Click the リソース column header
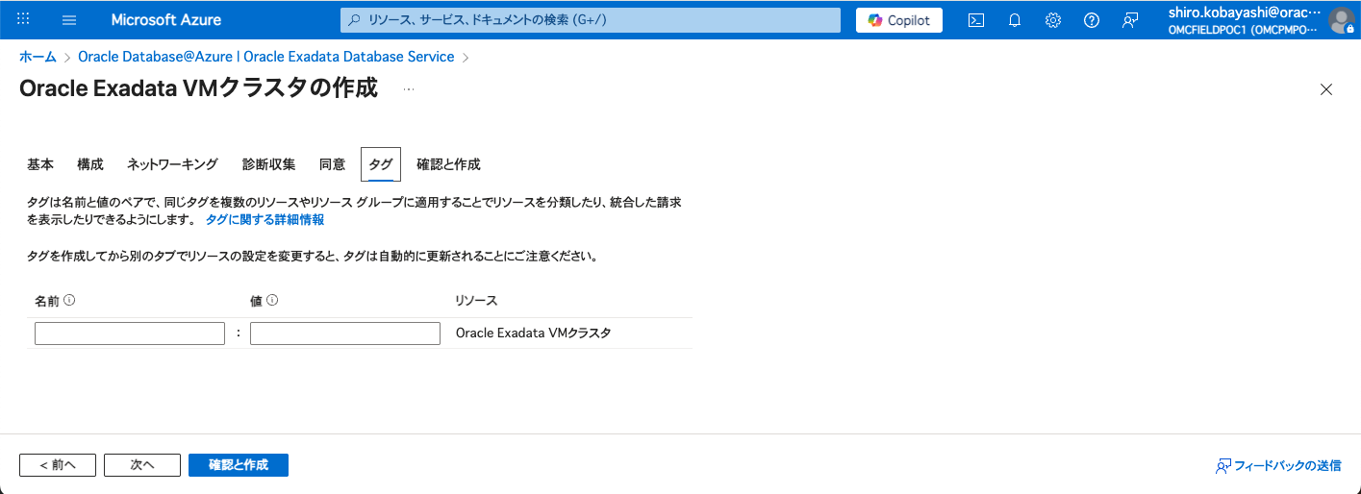 [476, 301]
